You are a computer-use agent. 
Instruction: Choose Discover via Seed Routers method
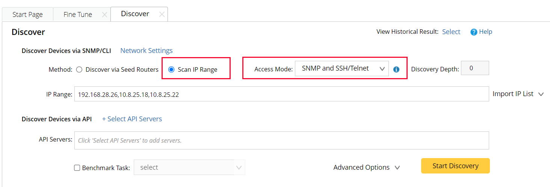79,69
